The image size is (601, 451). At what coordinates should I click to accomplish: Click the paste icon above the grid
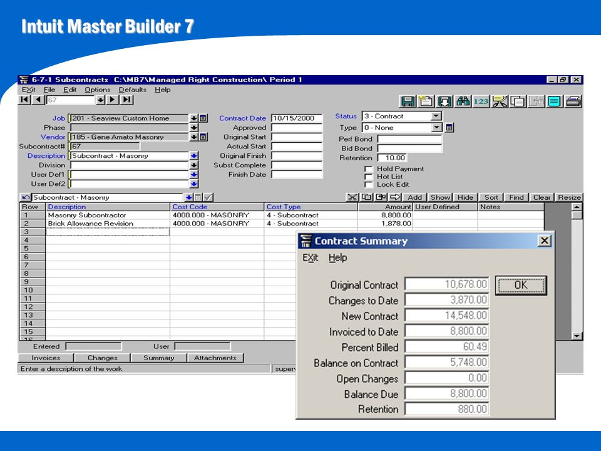[x=381, y=197]
